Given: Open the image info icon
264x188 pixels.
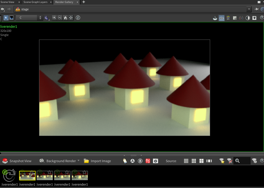Looking at the screenshot, I should point(78,18).
